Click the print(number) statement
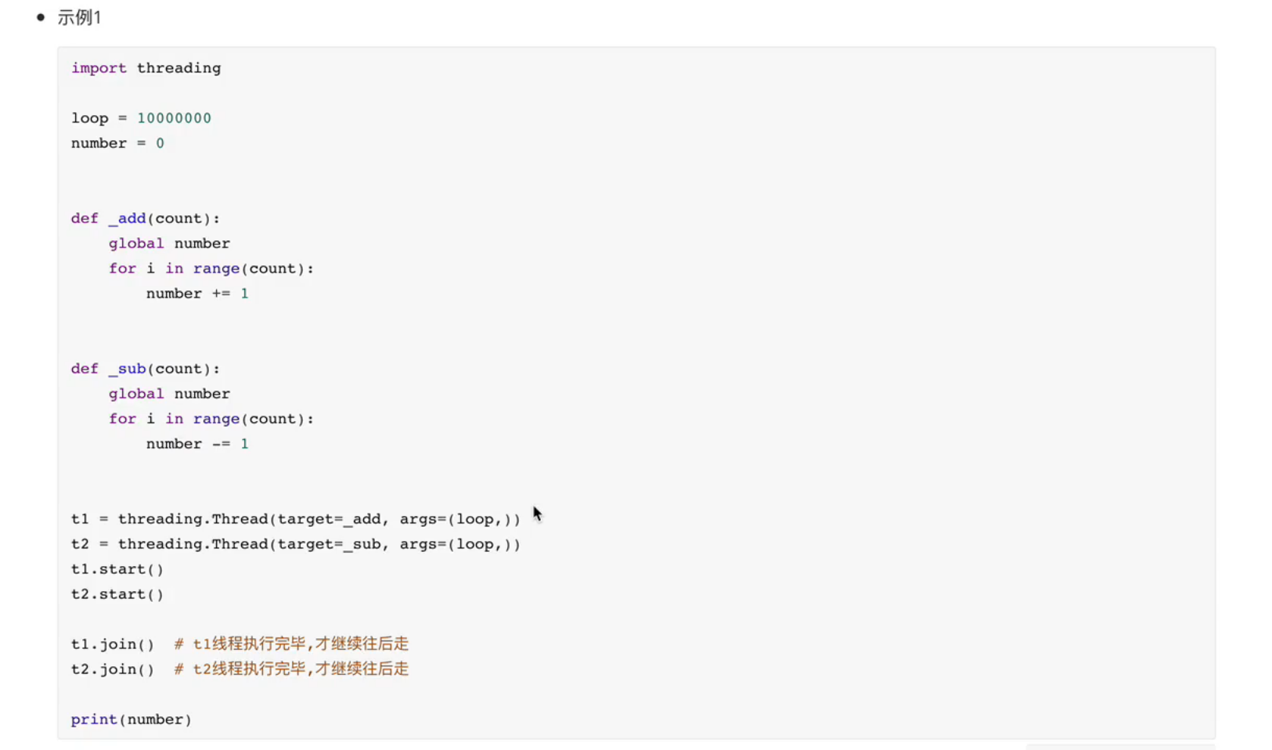 [x=132, y=719]
